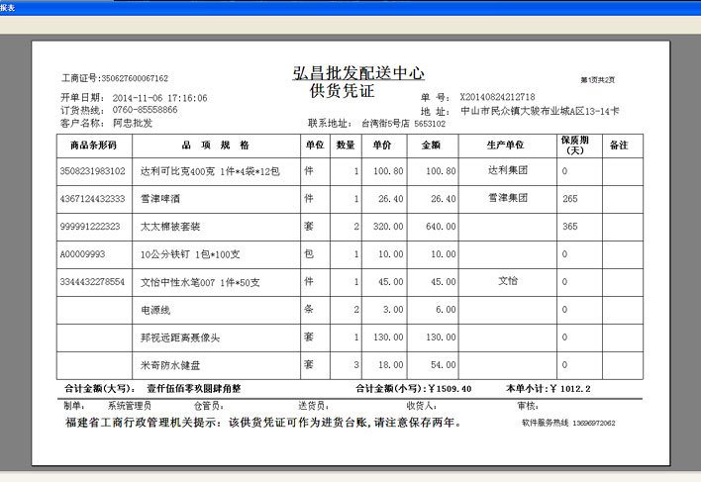701x482 pixels.
Task: Click the 福建省工商行政管理机关提示 notice line
Action: (x=263, y=423)
